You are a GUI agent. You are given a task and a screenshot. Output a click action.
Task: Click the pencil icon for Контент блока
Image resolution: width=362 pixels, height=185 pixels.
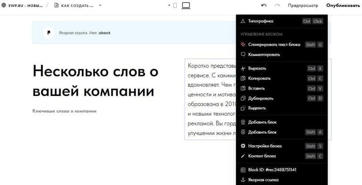coord(243,156)
